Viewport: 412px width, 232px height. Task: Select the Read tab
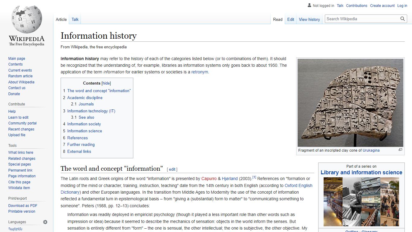point(278,19)
